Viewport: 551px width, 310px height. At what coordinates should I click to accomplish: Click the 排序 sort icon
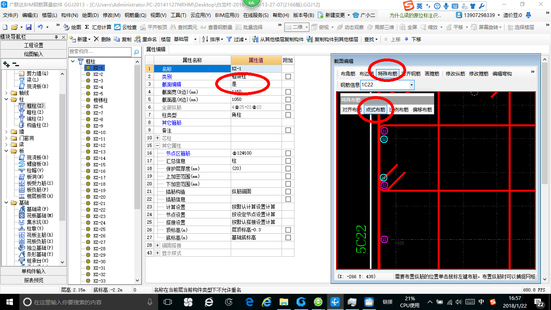tap(205, 39)
